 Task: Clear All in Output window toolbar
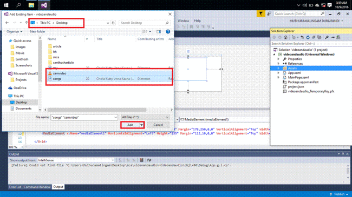141,160
